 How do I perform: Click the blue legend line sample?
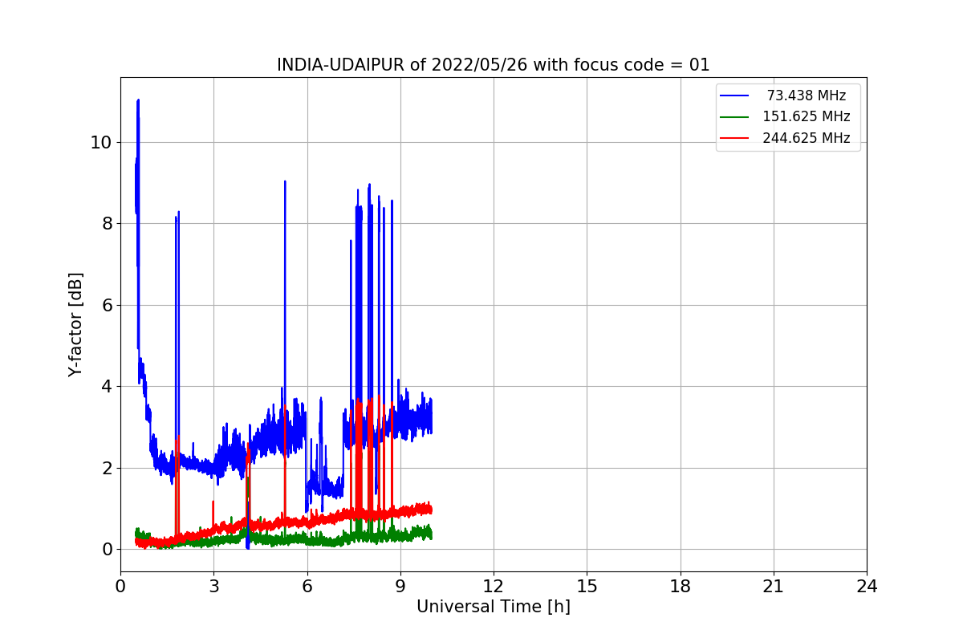735,95
